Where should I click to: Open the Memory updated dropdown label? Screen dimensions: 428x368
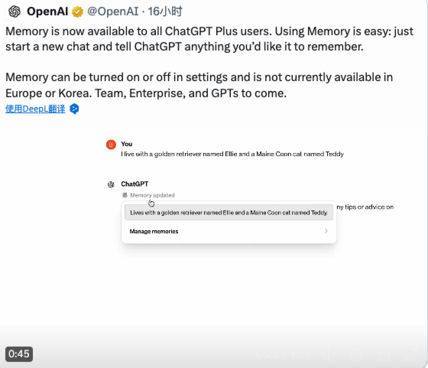coord(152,195)
